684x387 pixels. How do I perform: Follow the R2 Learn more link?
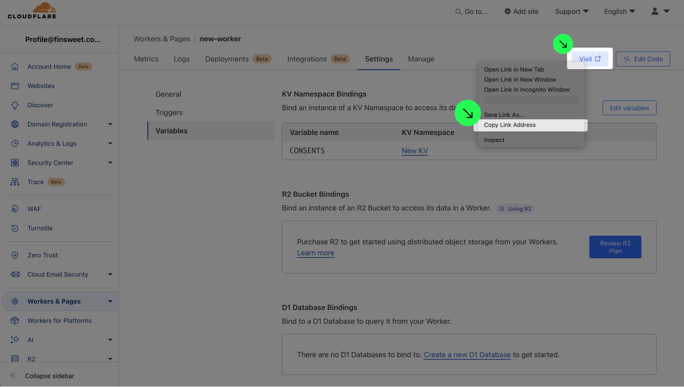315,253
